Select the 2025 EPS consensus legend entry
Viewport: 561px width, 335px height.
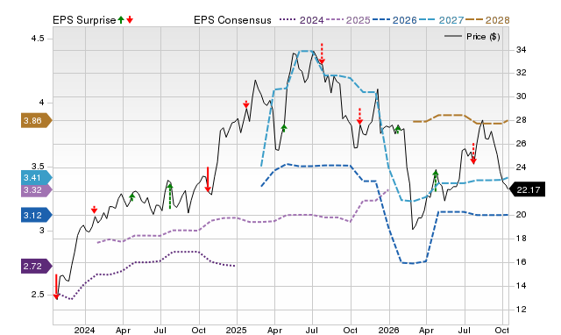tap(348, 20)
